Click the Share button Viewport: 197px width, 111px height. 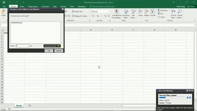click(x=191, y=6)
